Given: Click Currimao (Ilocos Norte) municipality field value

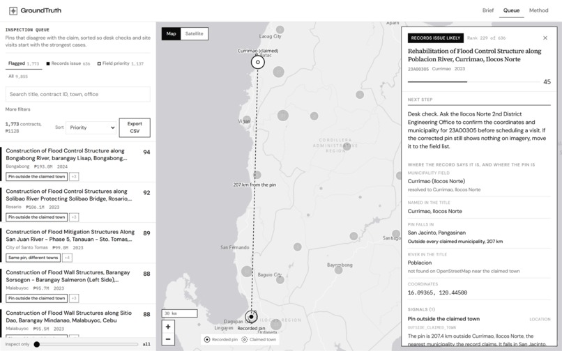Looking at the screenshot, I should tap(436, 181).
